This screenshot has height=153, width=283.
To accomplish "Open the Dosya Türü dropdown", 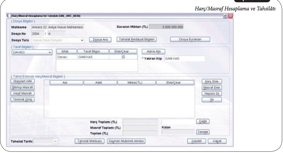I will (x=82, y=40).
